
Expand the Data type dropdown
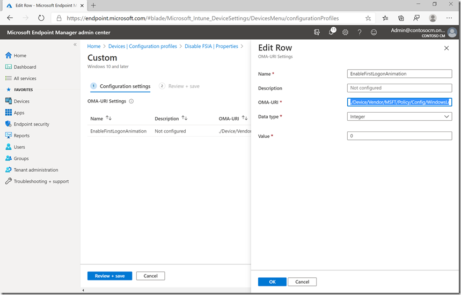pyautogui.click(x=399, y=116)
